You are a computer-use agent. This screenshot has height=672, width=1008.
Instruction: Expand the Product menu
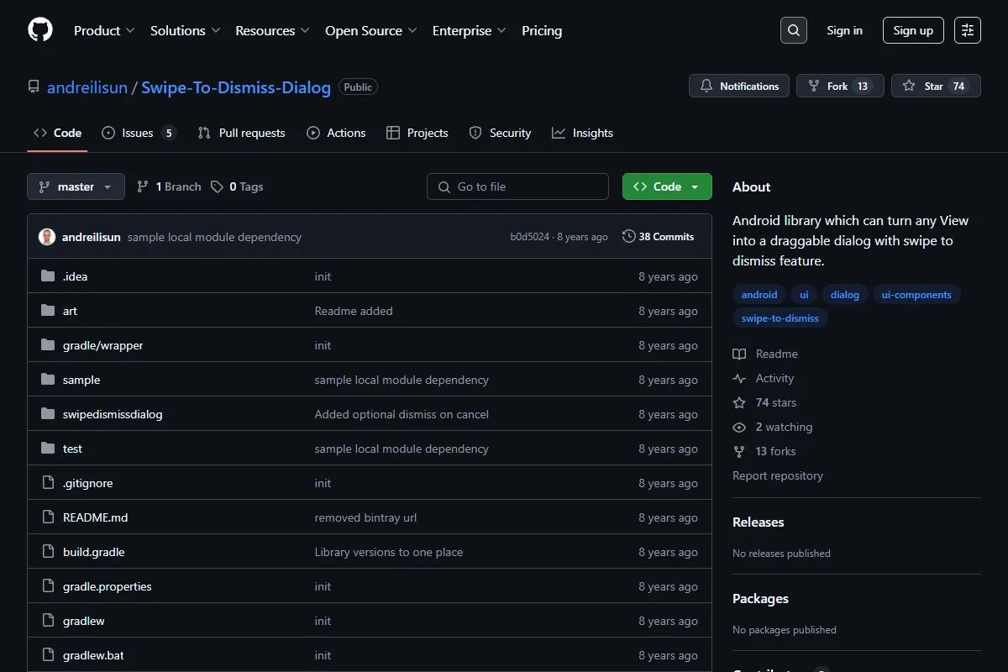104,30
